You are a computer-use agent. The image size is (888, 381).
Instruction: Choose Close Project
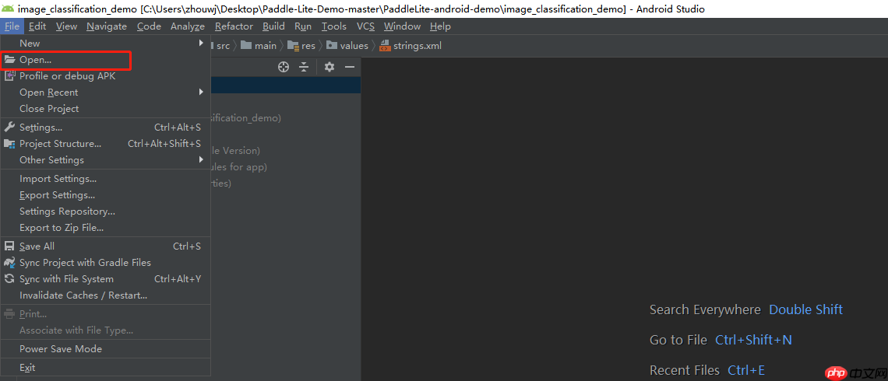pyautogui.click(x=105, y=109)
